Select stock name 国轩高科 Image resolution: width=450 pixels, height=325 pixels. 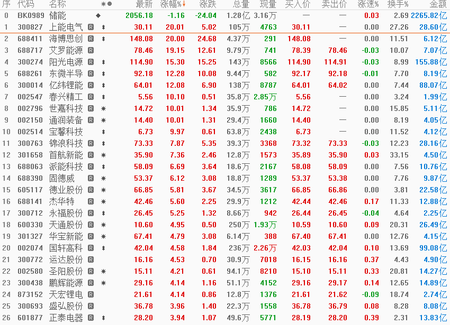(x=66, y=248)
